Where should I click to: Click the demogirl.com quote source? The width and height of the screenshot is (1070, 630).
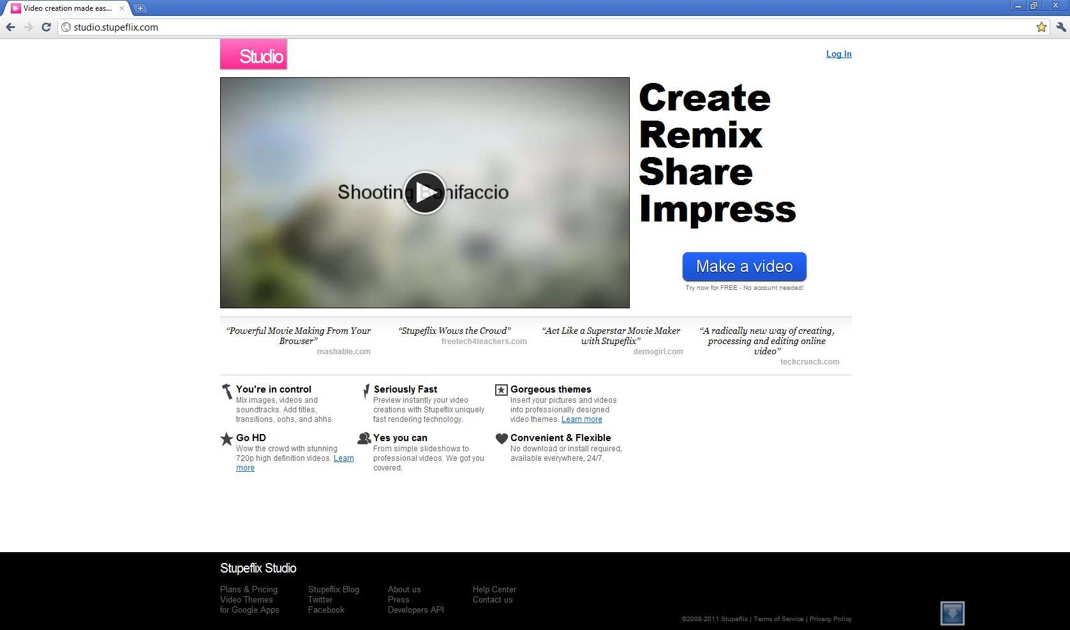click(x=658, y=351)
